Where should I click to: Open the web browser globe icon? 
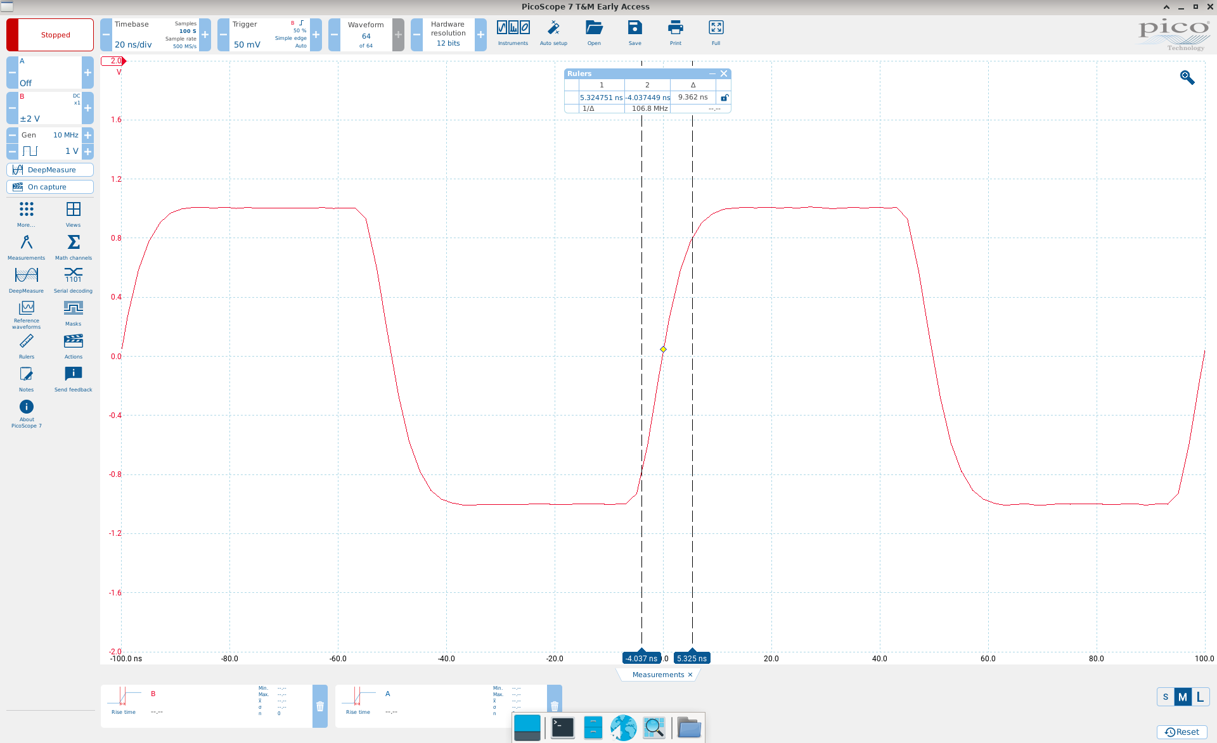click(624, 728)
